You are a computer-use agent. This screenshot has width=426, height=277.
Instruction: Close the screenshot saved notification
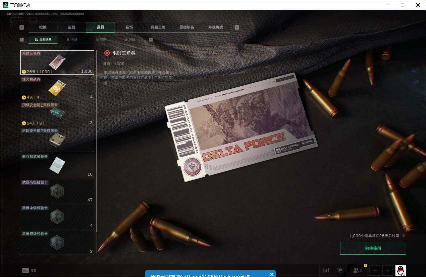point(272,274)
